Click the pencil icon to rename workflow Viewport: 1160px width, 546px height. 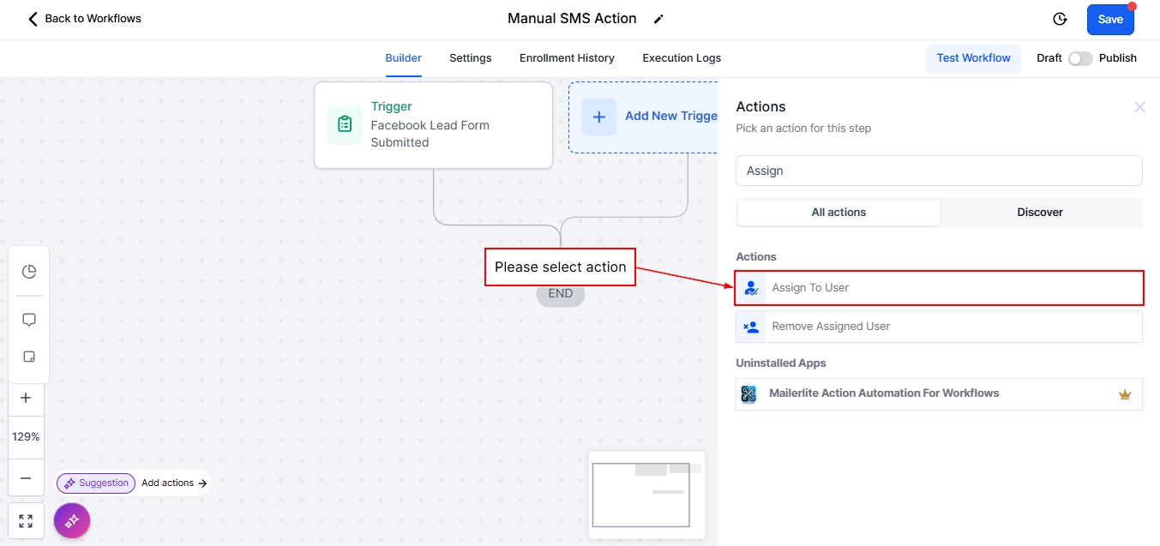[658, 19]
